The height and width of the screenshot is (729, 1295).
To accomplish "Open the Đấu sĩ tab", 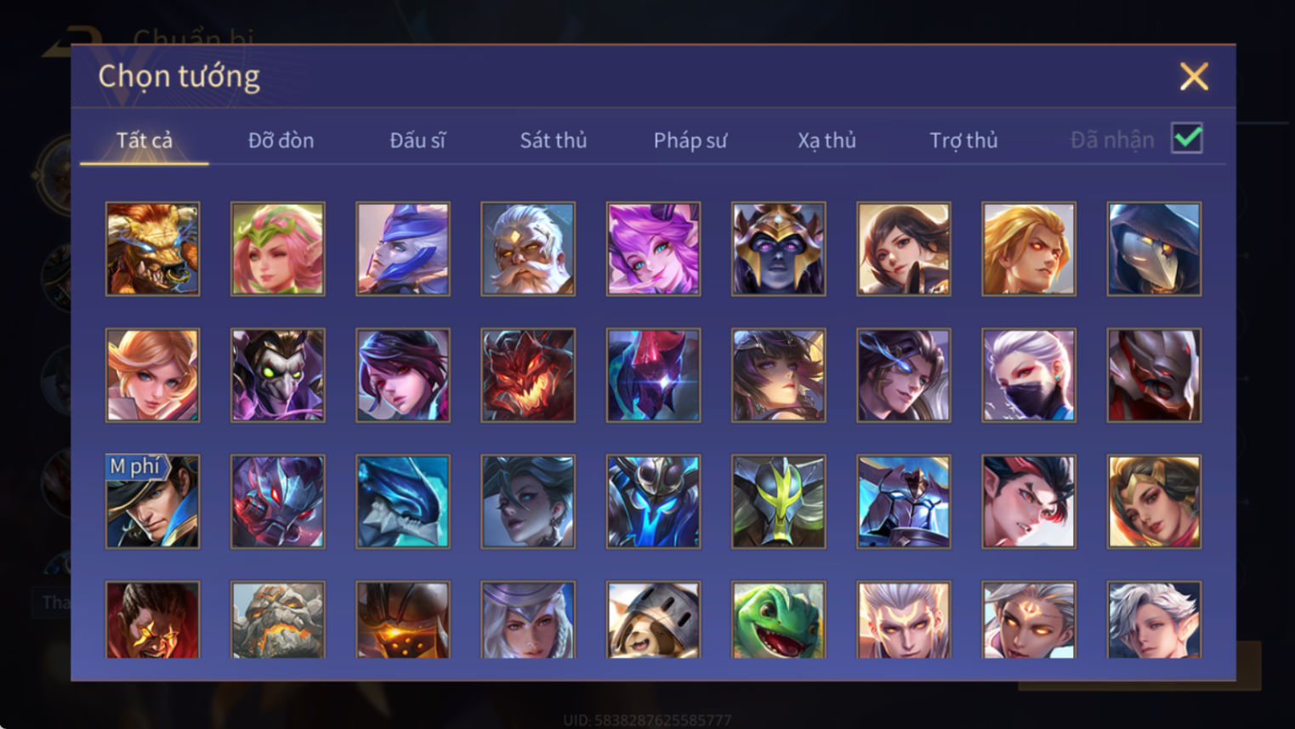I will 417,140.
